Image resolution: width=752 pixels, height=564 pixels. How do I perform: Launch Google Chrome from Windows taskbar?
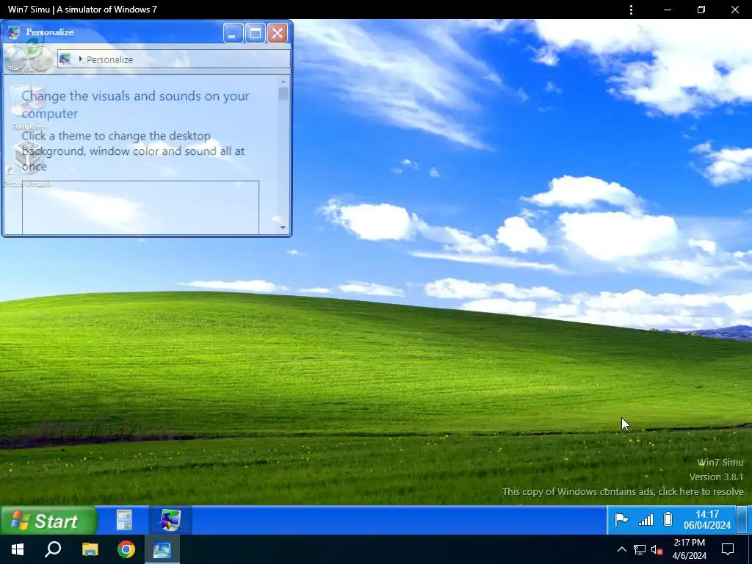coord(126,549)
